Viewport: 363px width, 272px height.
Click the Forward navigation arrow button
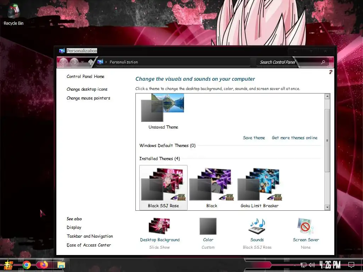pos(74,62)
